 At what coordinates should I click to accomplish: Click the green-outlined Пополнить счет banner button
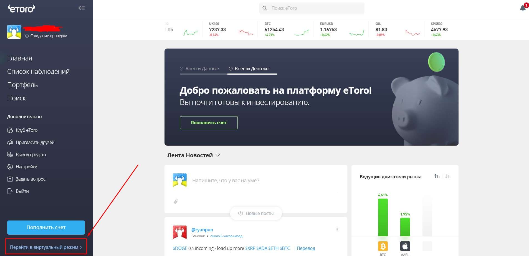[x=209, y=123]
